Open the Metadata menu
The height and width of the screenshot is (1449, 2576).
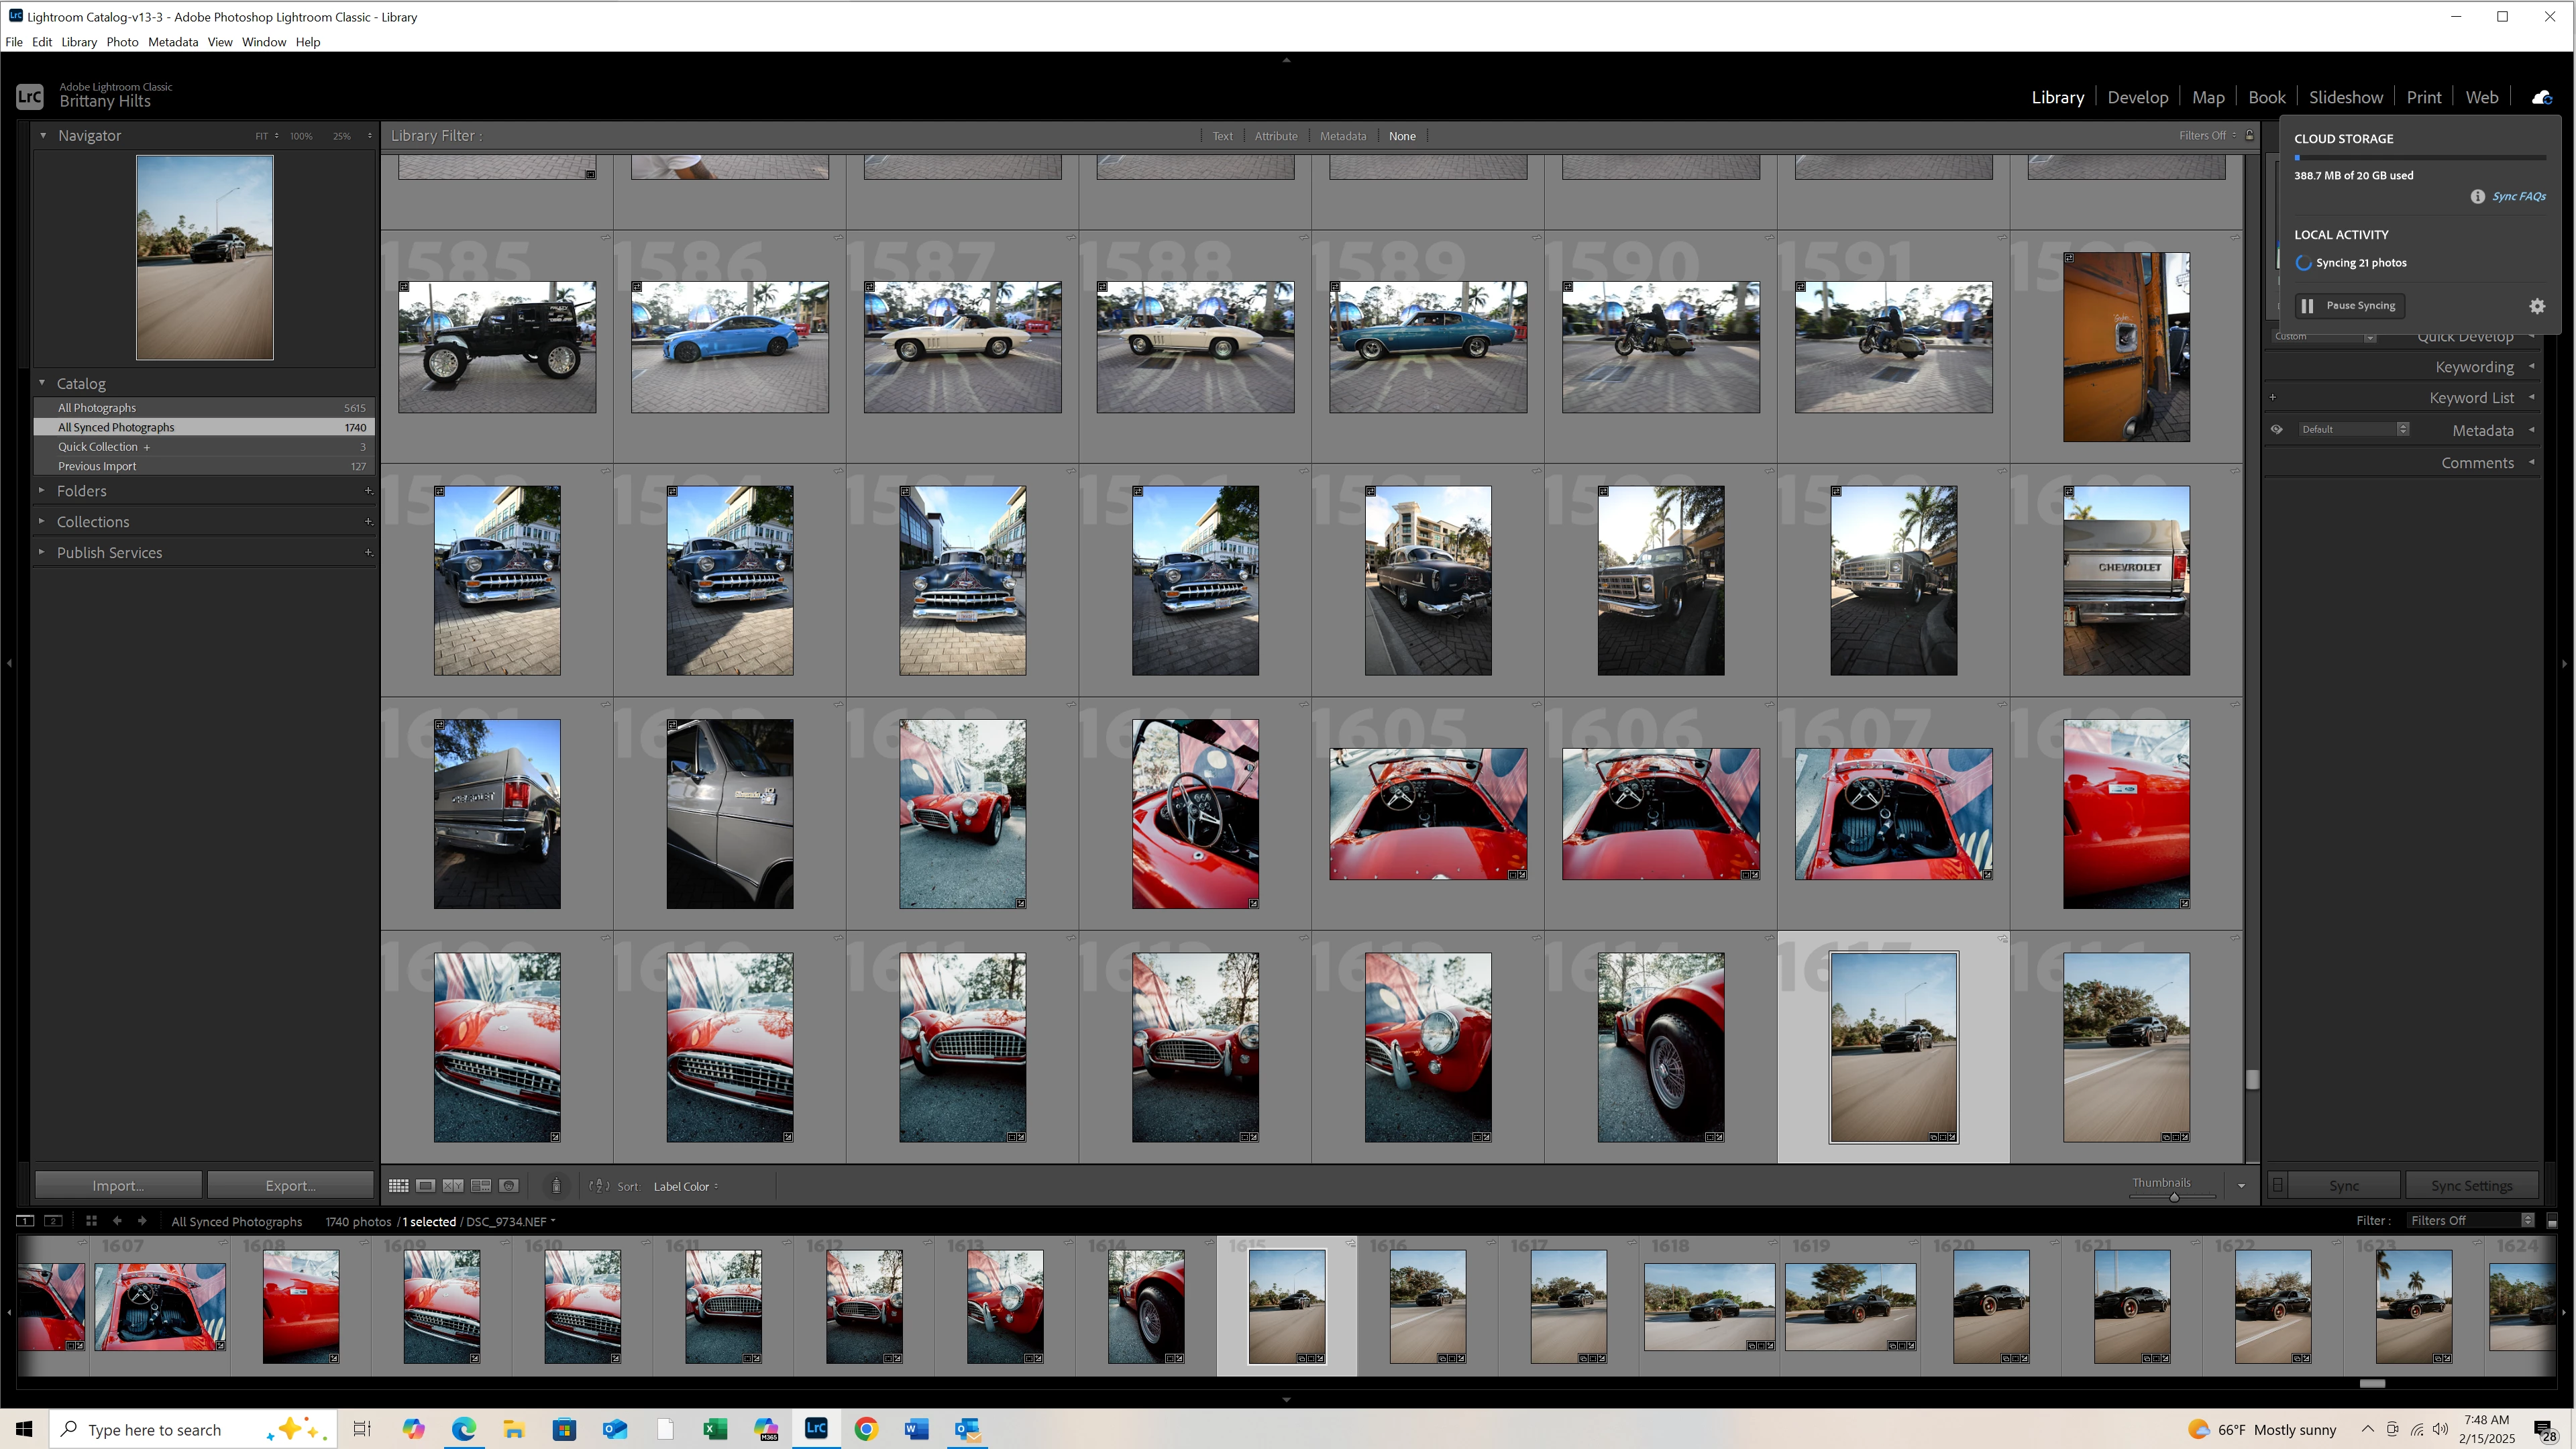pos(172,42)
